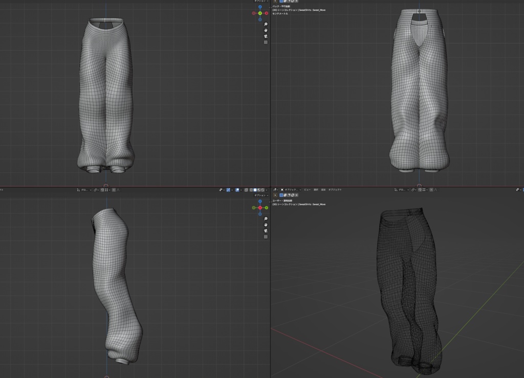Click the バック・平行投影 label in the top-right viewport
The height and width of the screenshot is (378, 524).
281,6
